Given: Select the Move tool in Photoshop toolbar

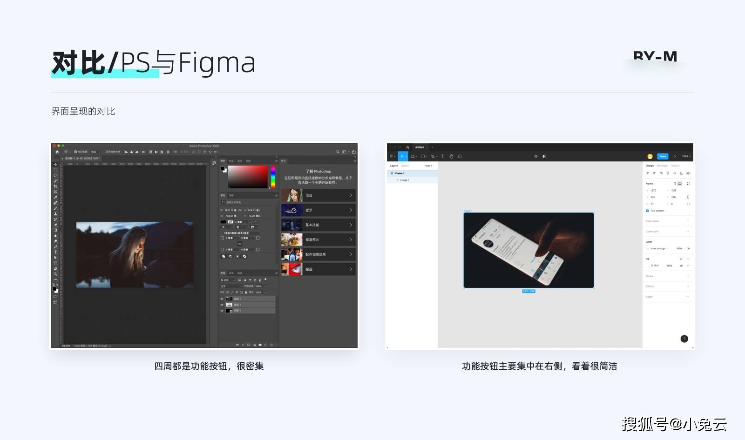Looking at the screenshot, I should pos(55,164).
